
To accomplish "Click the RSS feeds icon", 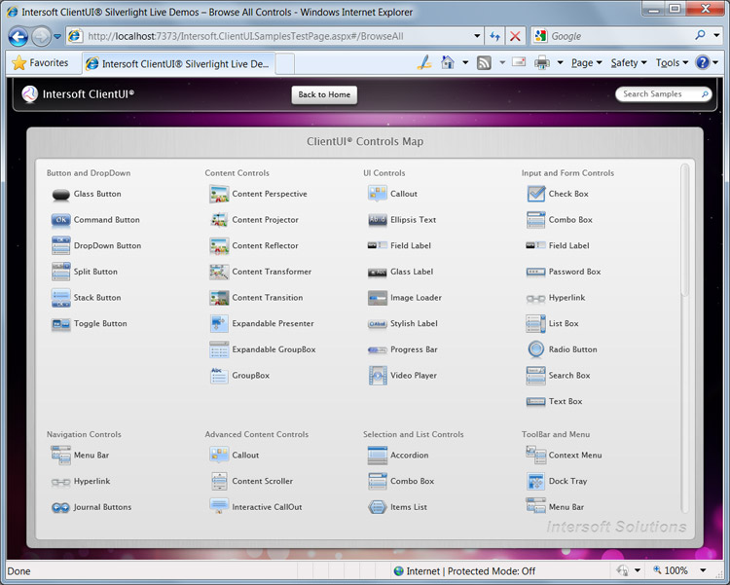I will click(484, 62).
